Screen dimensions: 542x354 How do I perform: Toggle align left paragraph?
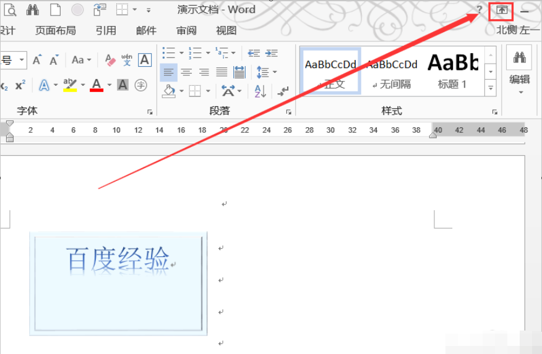tap(169, 72)
